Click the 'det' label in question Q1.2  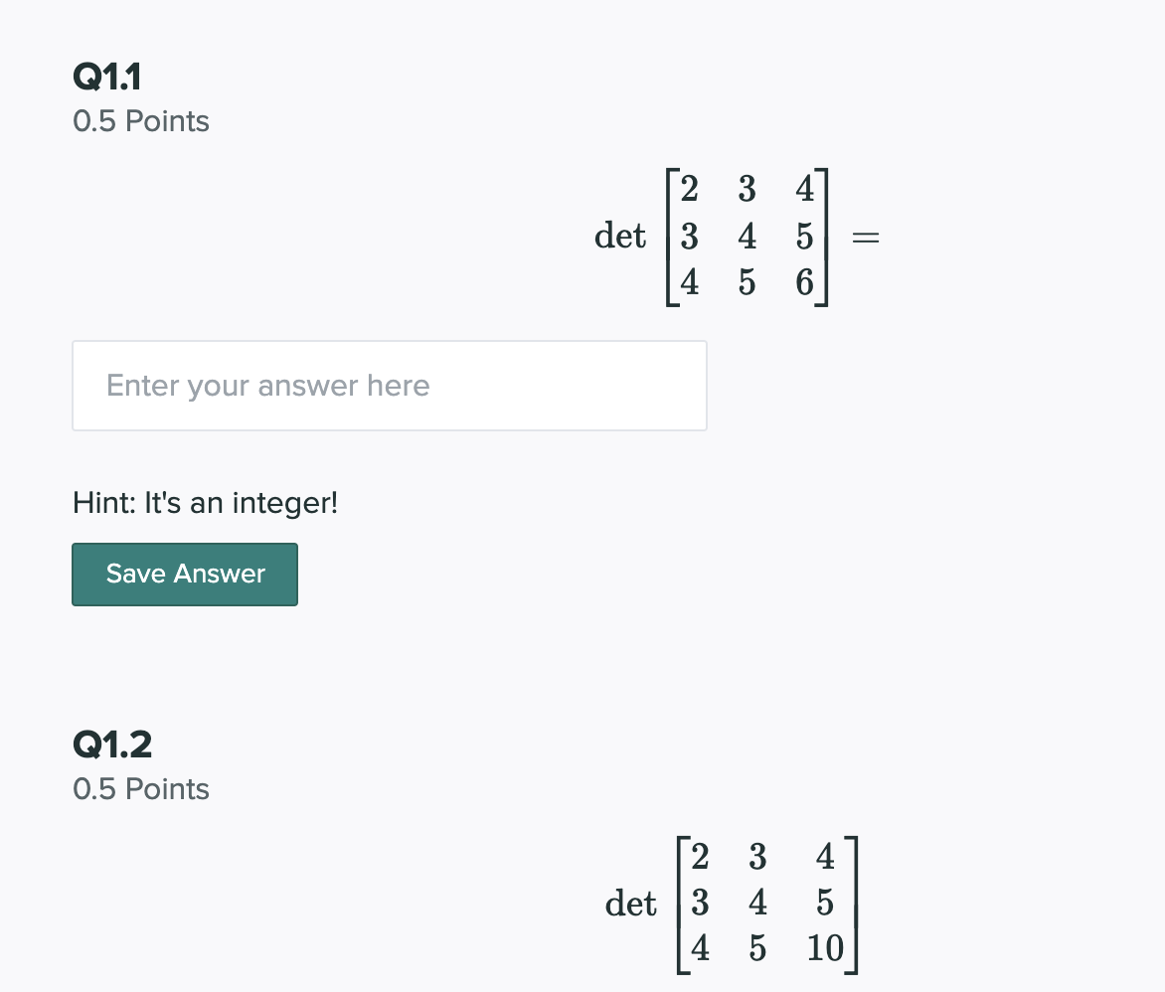point(630,903)
